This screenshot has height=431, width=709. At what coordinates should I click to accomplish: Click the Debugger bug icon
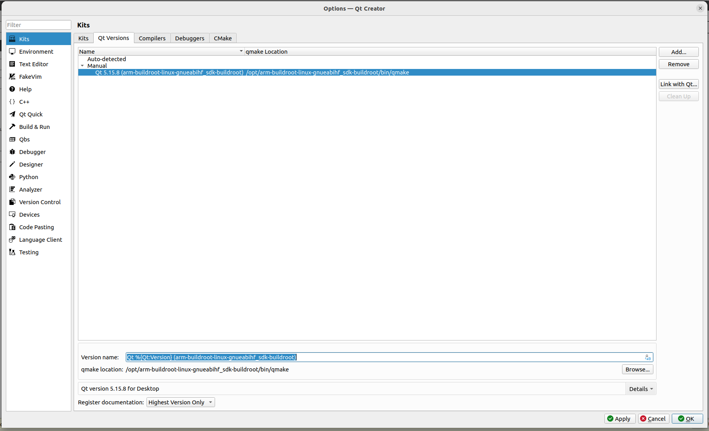point(12,152)
